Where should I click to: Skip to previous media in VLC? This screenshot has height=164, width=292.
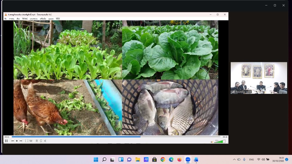pos(13,141)
